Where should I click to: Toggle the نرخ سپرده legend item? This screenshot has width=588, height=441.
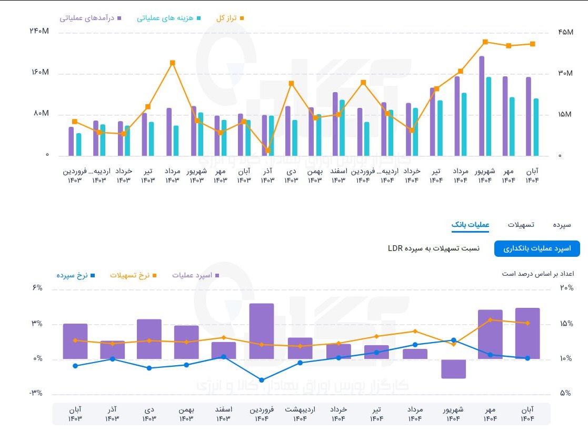pos(75,275)
